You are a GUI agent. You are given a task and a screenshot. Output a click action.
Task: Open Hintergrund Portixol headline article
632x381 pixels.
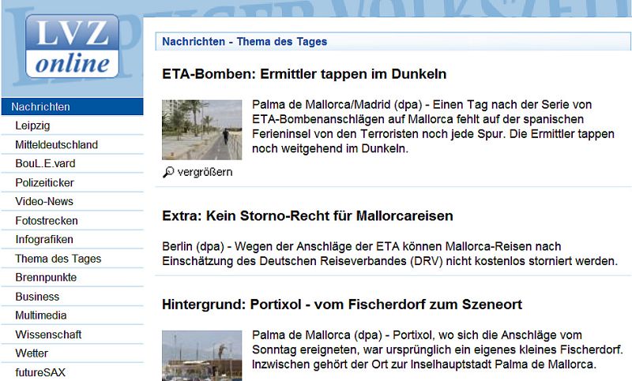(x=342, y=304)
